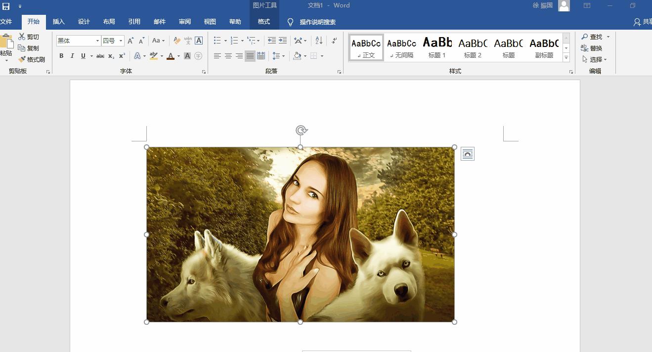The width and height of the screenshot is (652, 352).
Task: Click the cut (剪切) scissors icon
Action: click(29, 37)
